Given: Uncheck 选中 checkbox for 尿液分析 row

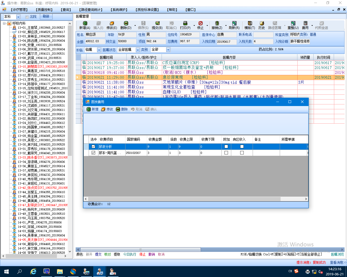Looking at the screenshot, I should tap(94, 147).
